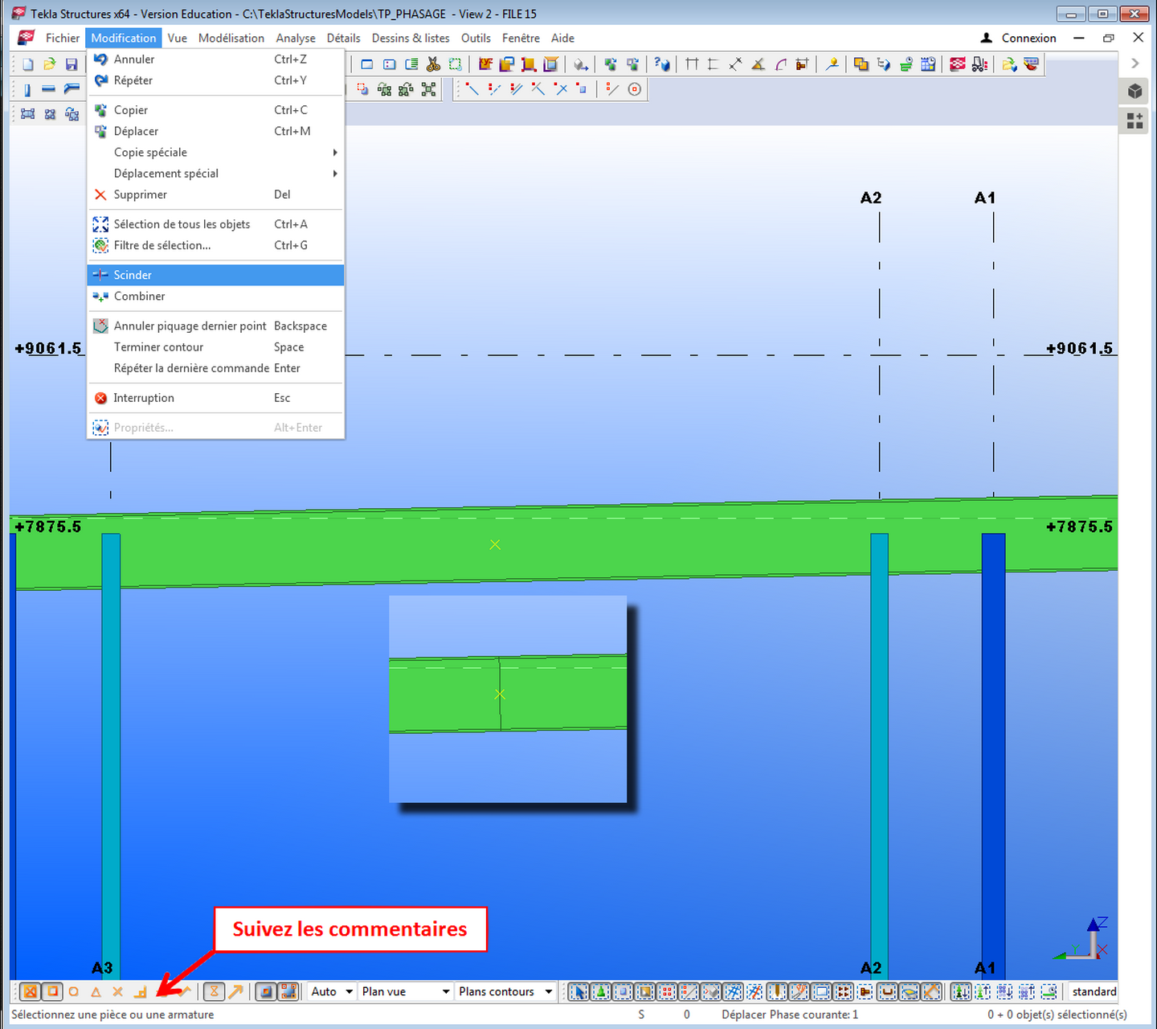Open the Plans contours dropdown

tap(505, 992)
